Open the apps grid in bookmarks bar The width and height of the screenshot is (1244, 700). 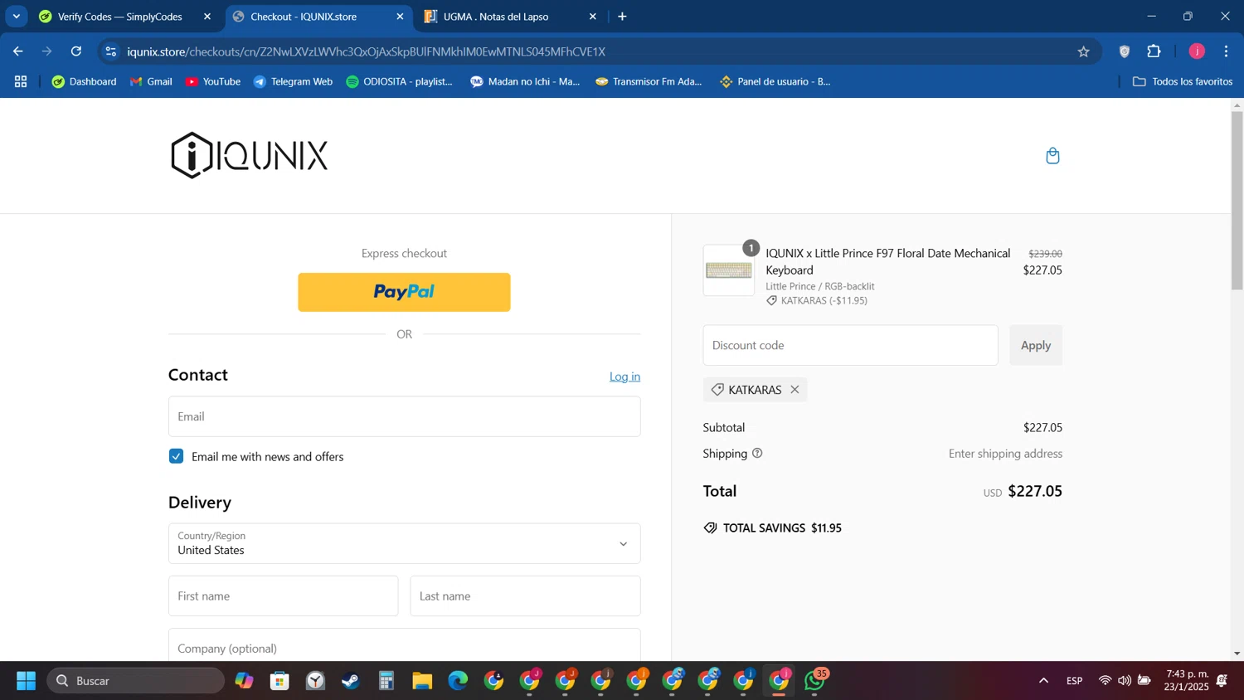click(21, 81)
